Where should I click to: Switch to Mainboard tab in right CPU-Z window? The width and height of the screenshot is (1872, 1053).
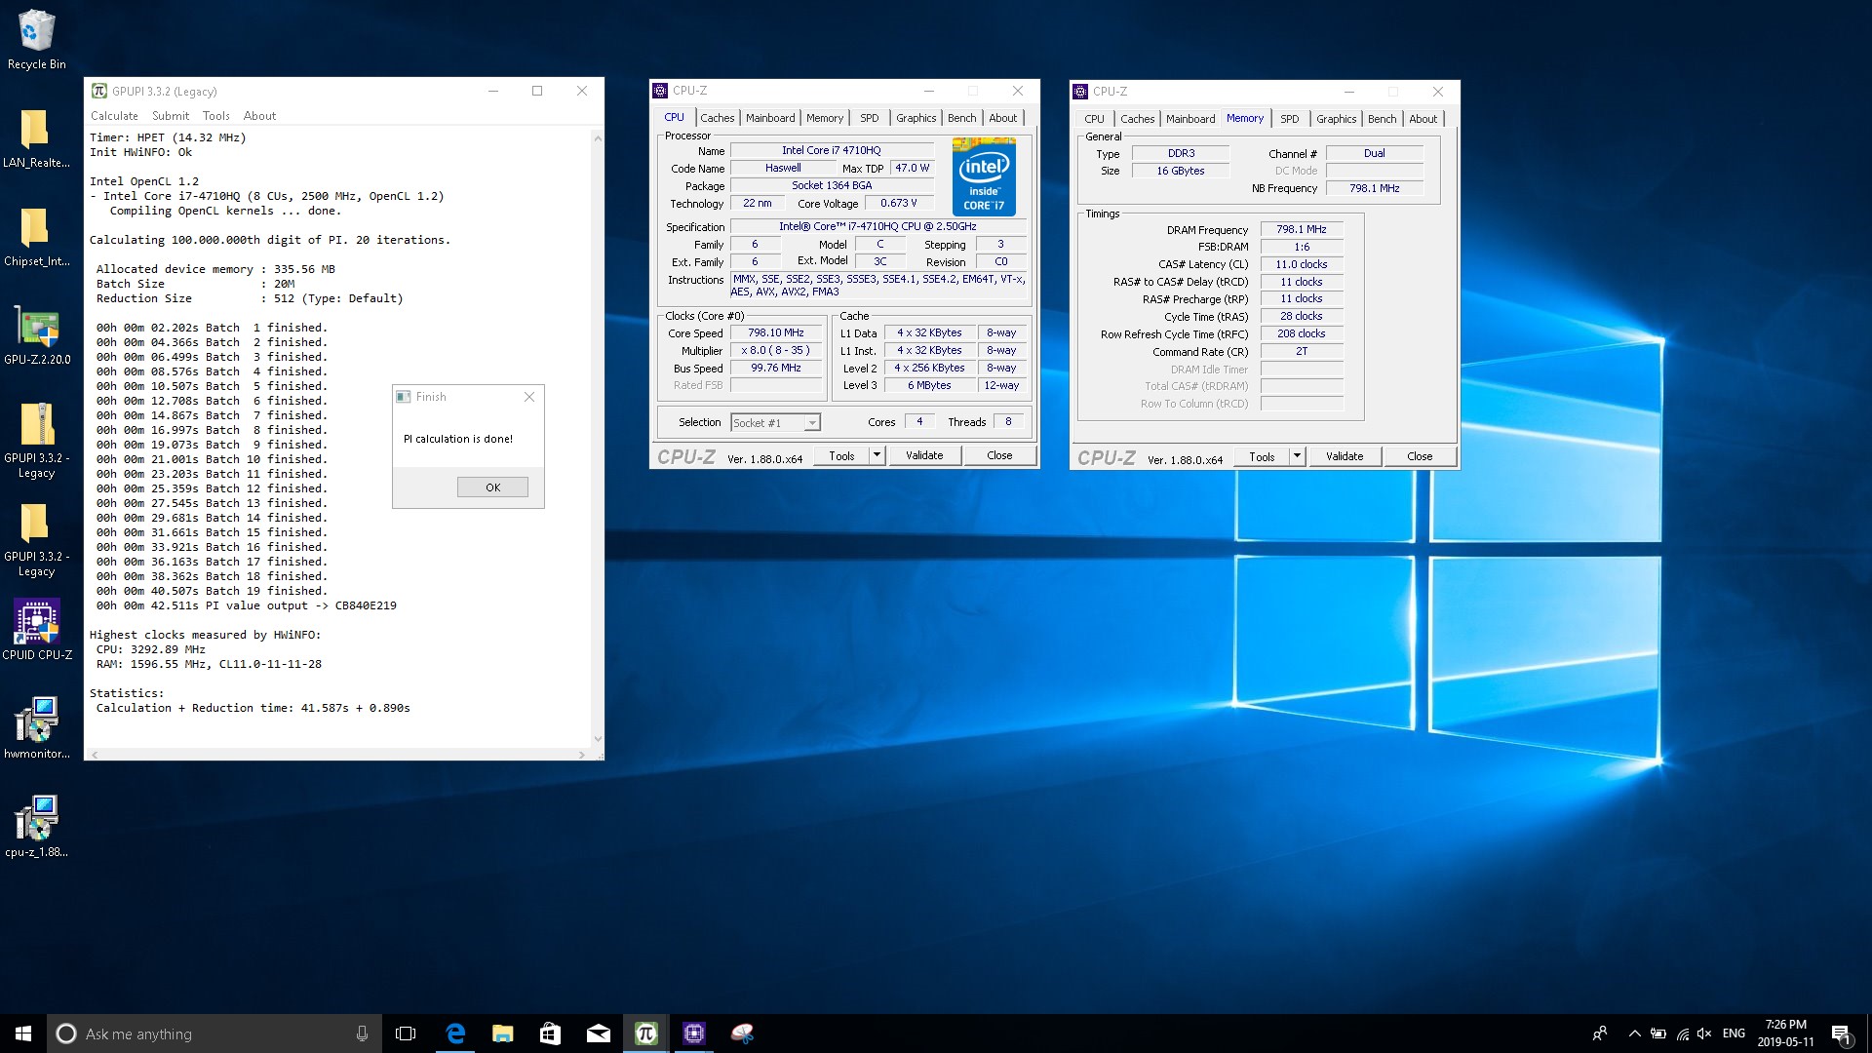tap(1190, 119)
